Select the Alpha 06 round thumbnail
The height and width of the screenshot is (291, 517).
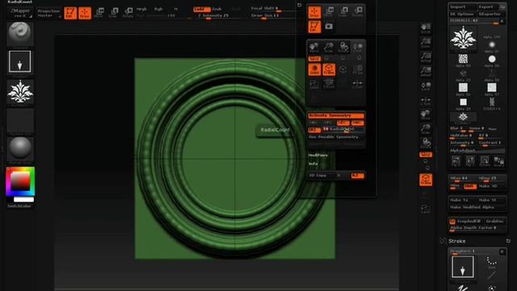point(492,61)
